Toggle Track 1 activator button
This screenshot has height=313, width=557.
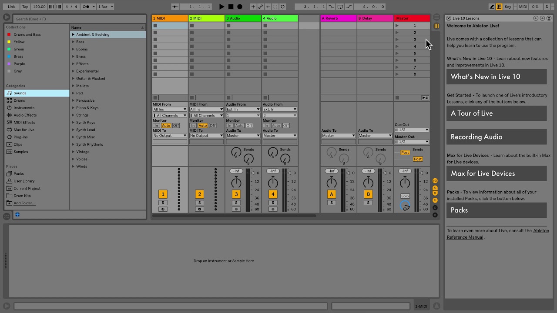point(163,194)
